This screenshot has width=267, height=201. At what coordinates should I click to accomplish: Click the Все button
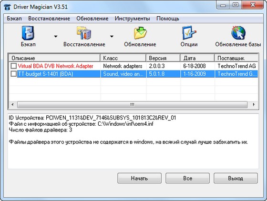(x=187, y=178)
